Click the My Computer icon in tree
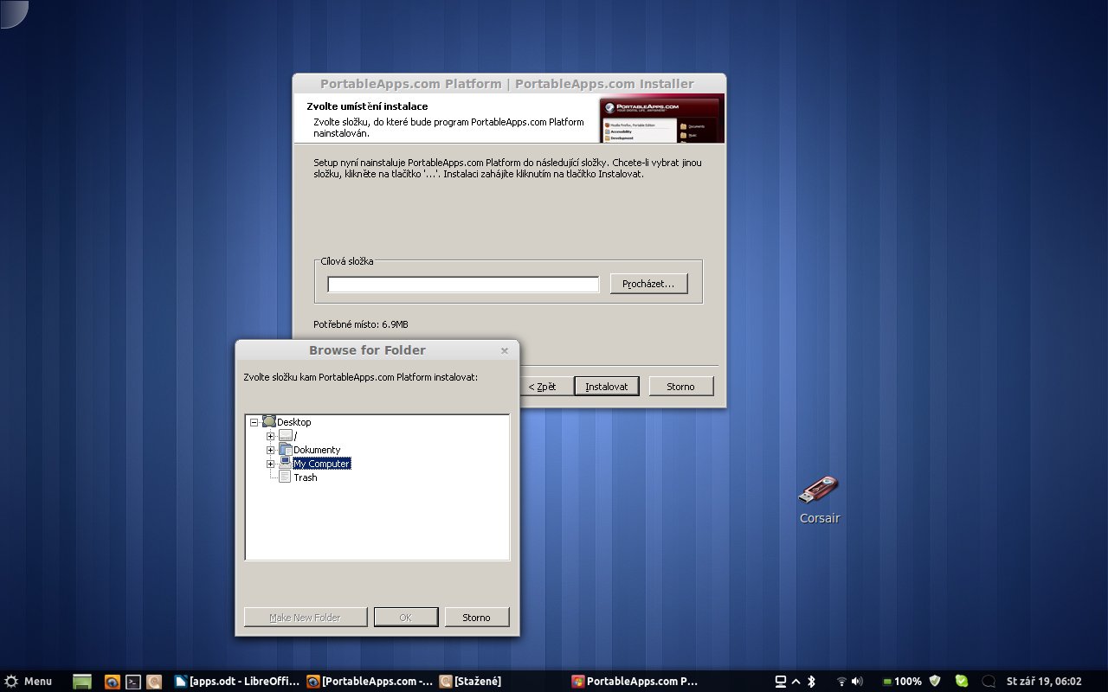The height and width of the screenshot is (692, 1108). click(x=286, y=464)
